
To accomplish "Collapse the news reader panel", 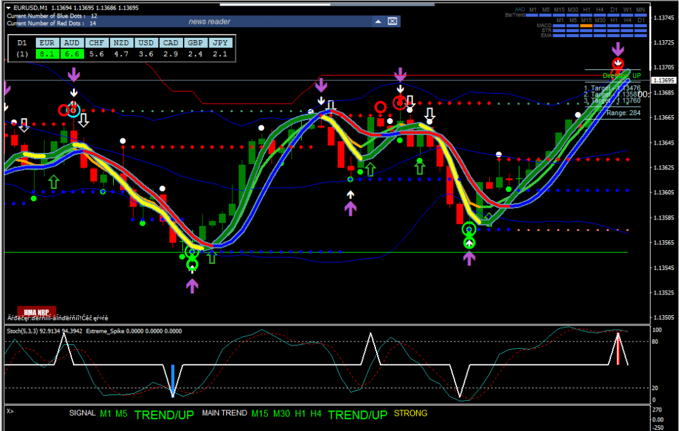I will point(378,21).
